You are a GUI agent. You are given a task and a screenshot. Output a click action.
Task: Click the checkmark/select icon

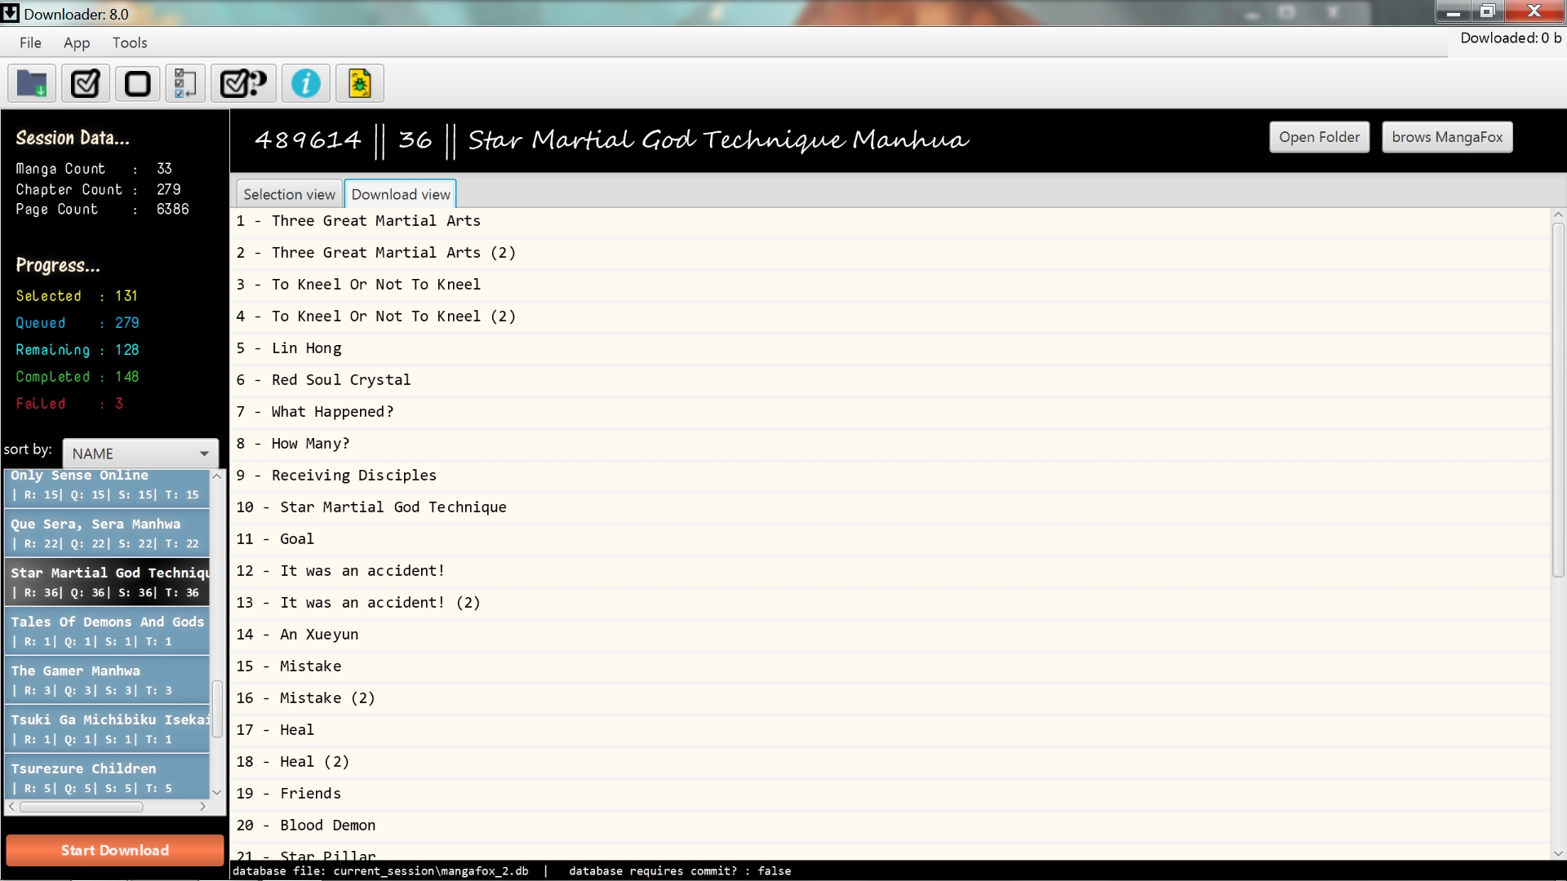point(85,83)
